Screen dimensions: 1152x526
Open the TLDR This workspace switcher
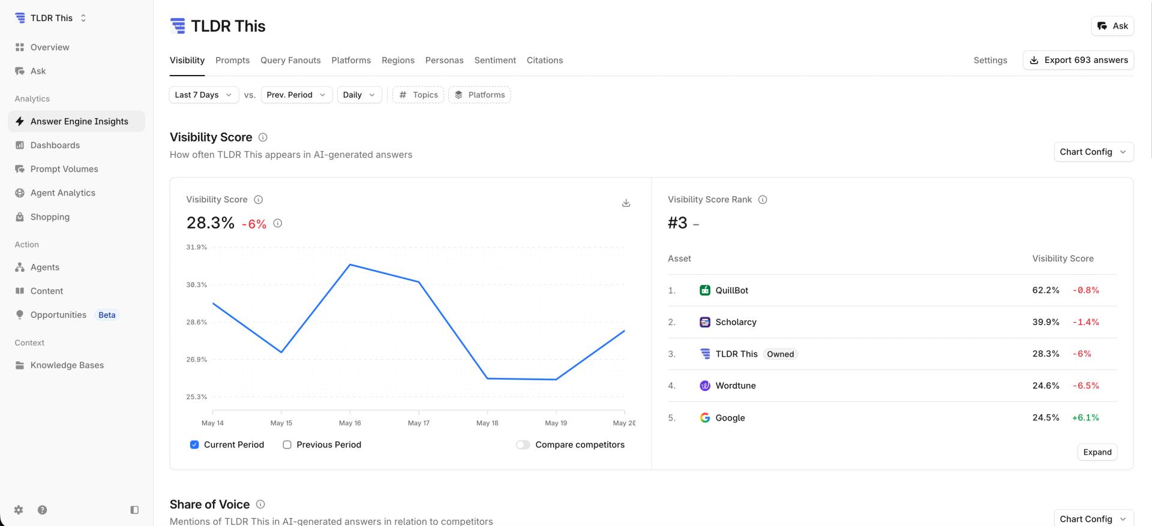click(51, 18)
